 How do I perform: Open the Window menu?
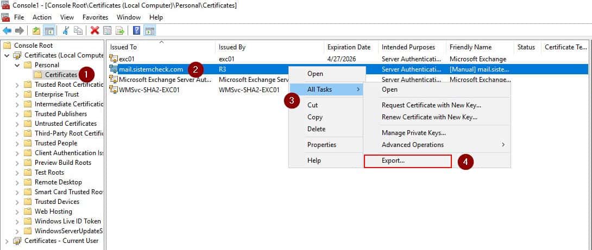click(x=128, y=17)
